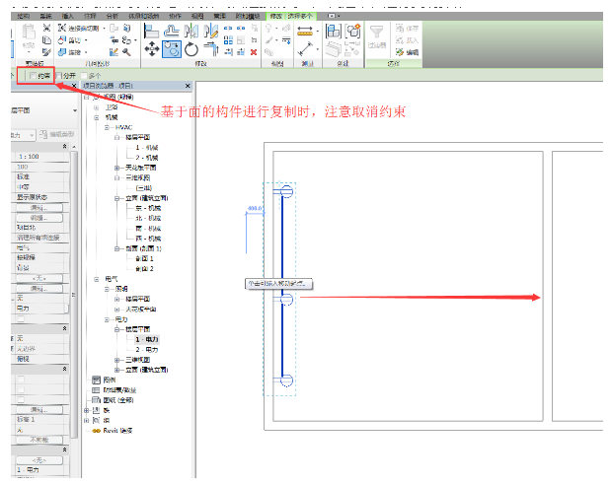The image size is (611, 484).
Task: Toggle the 分开 (Disjoin) checkbox
Action: (59, 75)
